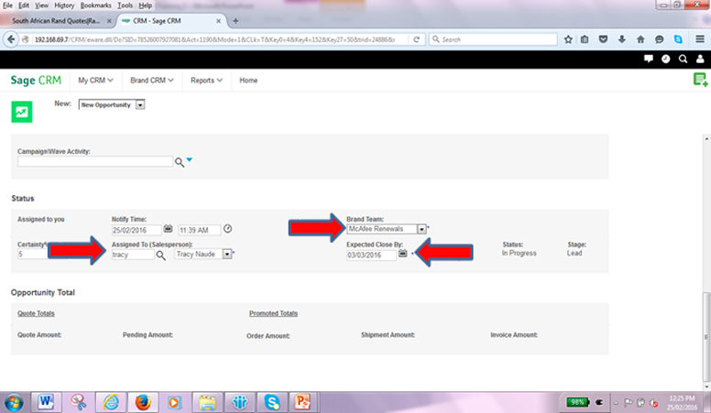Image resolution: width=711 pixels, height=413 pixels.
Task: Expand the blue Campaign/Wave Activity arrow
Action: click(190, 159)
